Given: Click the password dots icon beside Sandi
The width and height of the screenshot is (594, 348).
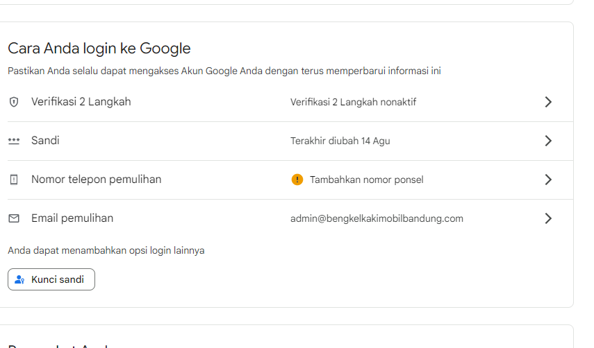Looking at the screenshot, I should (14, 141).
